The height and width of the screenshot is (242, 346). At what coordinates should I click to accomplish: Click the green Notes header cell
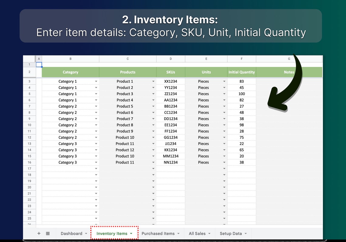click(289, 72)
